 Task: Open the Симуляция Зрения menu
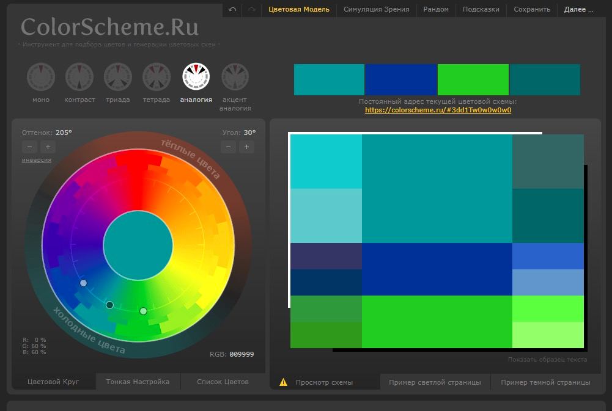tap(376, 9)
